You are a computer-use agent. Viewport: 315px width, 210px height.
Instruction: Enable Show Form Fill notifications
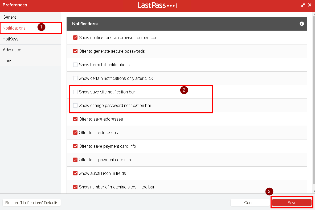(75, 65)
